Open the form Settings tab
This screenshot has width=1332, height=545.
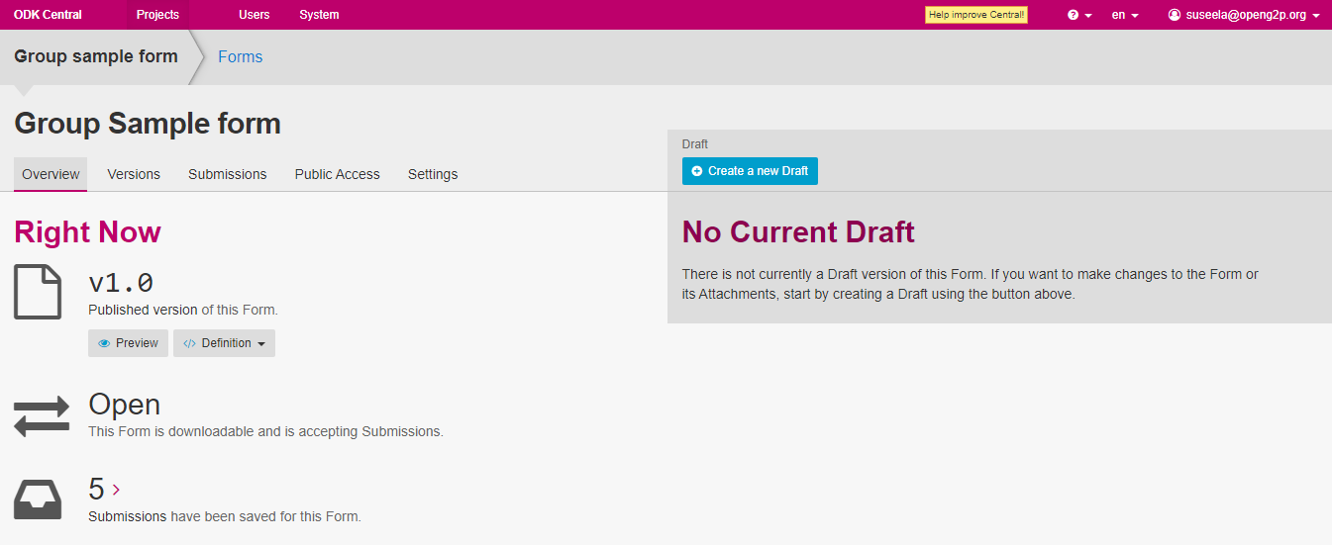pyautogui.click(x=433, y=174)
